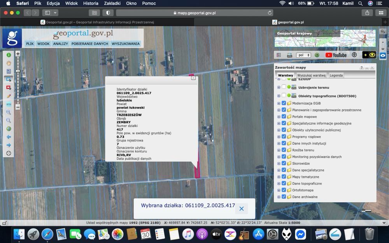Check the Obiekty topograficzne (BDOT500) layer
This screenshot has width=389, height=243.
(284, 96)
